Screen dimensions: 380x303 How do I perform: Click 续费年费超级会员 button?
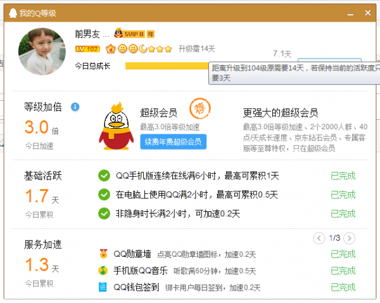pos(174,142)
